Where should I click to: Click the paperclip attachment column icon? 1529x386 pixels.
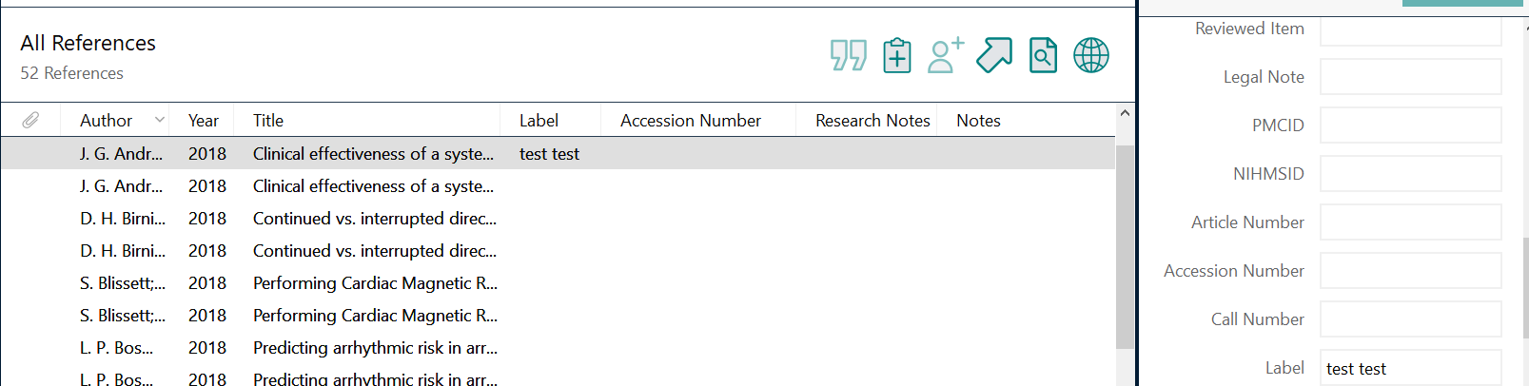coord(30,121)
